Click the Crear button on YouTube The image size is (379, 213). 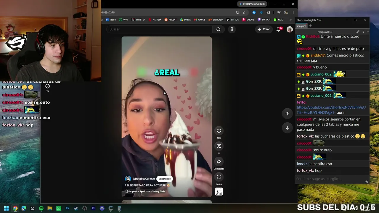coord(264,29)
